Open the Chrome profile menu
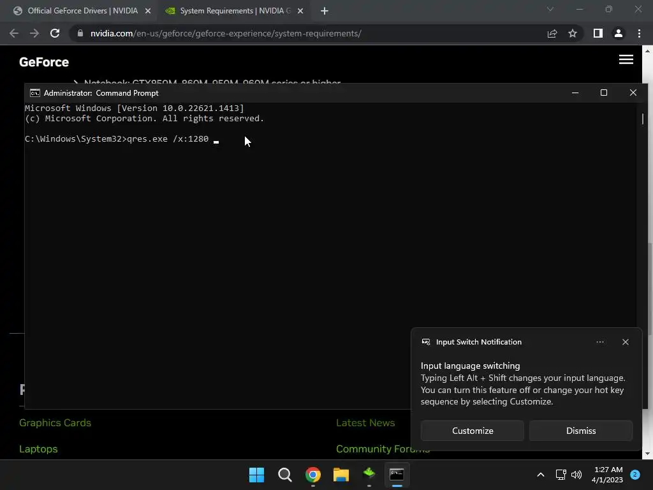Screen dimensions: 653x490 pyautogui.click(x=619, y=33)
